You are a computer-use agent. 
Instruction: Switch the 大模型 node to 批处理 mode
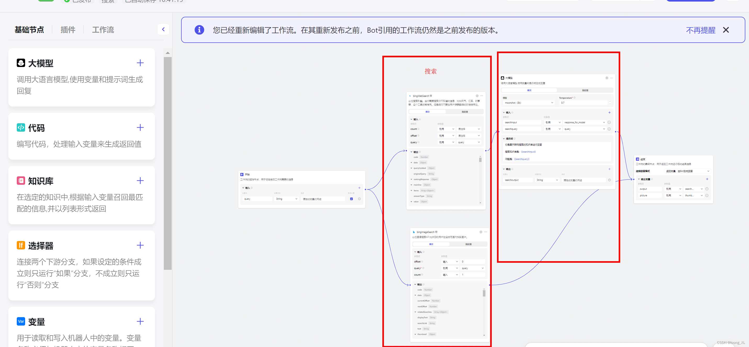585,91
